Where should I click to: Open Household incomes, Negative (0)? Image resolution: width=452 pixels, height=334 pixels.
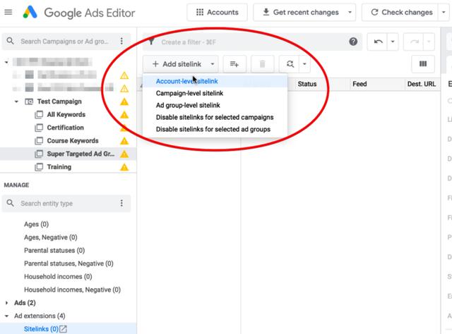coord(72,290)
